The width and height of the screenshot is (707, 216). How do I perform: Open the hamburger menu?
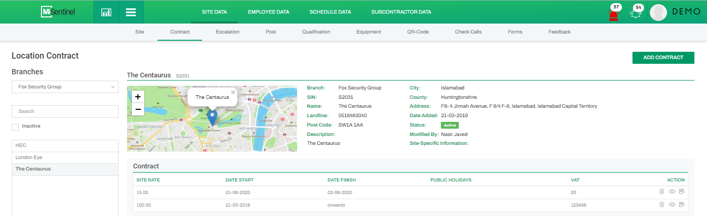click(x=131, y=12)
